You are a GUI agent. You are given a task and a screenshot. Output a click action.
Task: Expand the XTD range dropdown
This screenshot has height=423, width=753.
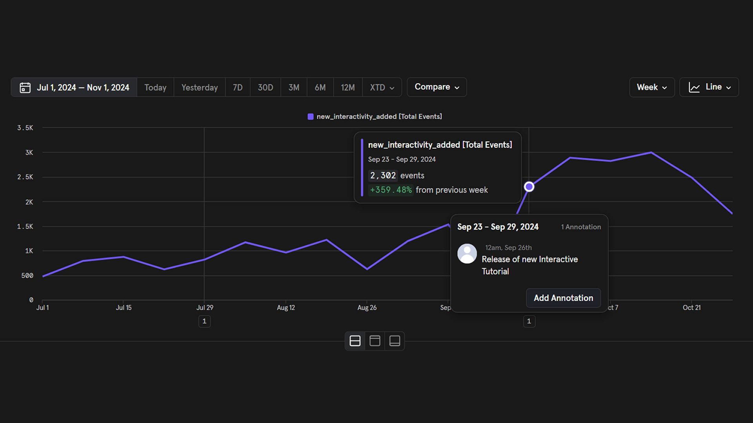(382, 87)
